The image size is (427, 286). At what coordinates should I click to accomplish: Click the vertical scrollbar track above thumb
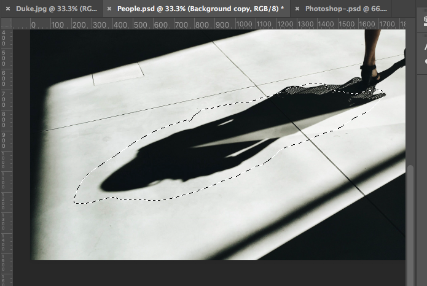410,92
